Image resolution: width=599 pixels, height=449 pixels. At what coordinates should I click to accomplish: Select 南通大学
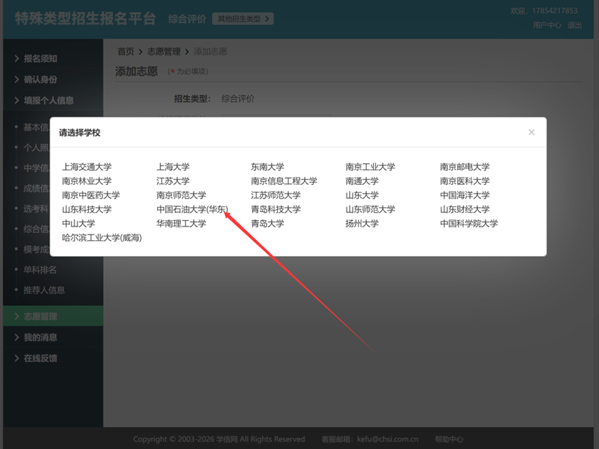coord(361,181)
